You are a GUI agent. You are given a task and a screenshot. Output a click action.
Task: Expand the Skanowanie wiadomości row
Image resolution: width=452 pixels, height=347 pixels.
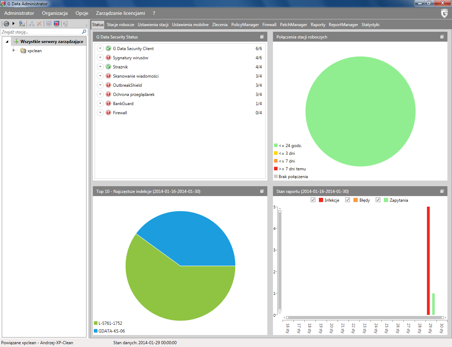[x=100, y=76]
